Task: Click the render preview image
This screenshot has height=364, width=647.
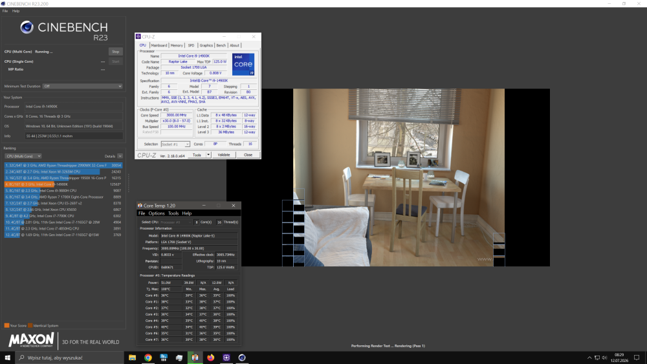Action: coord(399,177)
